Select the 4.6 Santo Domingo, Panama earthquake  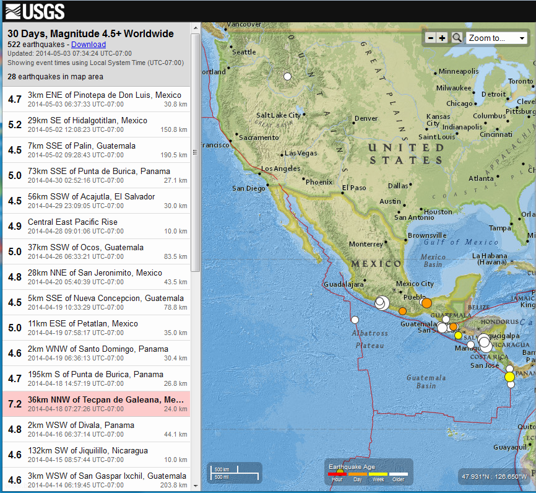coord(97,353)
